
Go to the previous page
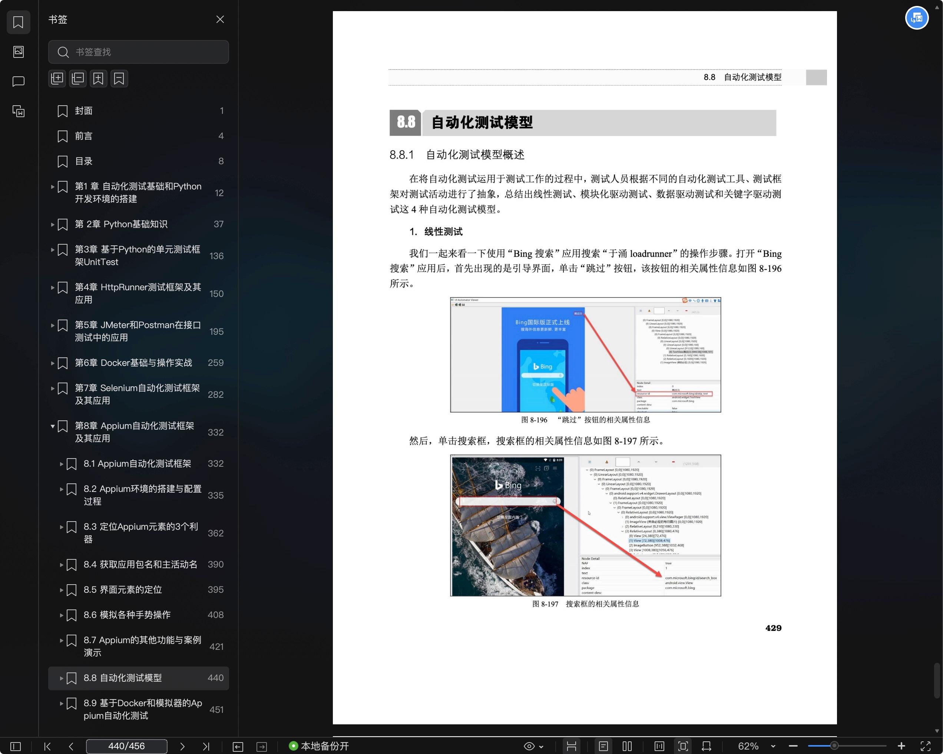point(71,746)
